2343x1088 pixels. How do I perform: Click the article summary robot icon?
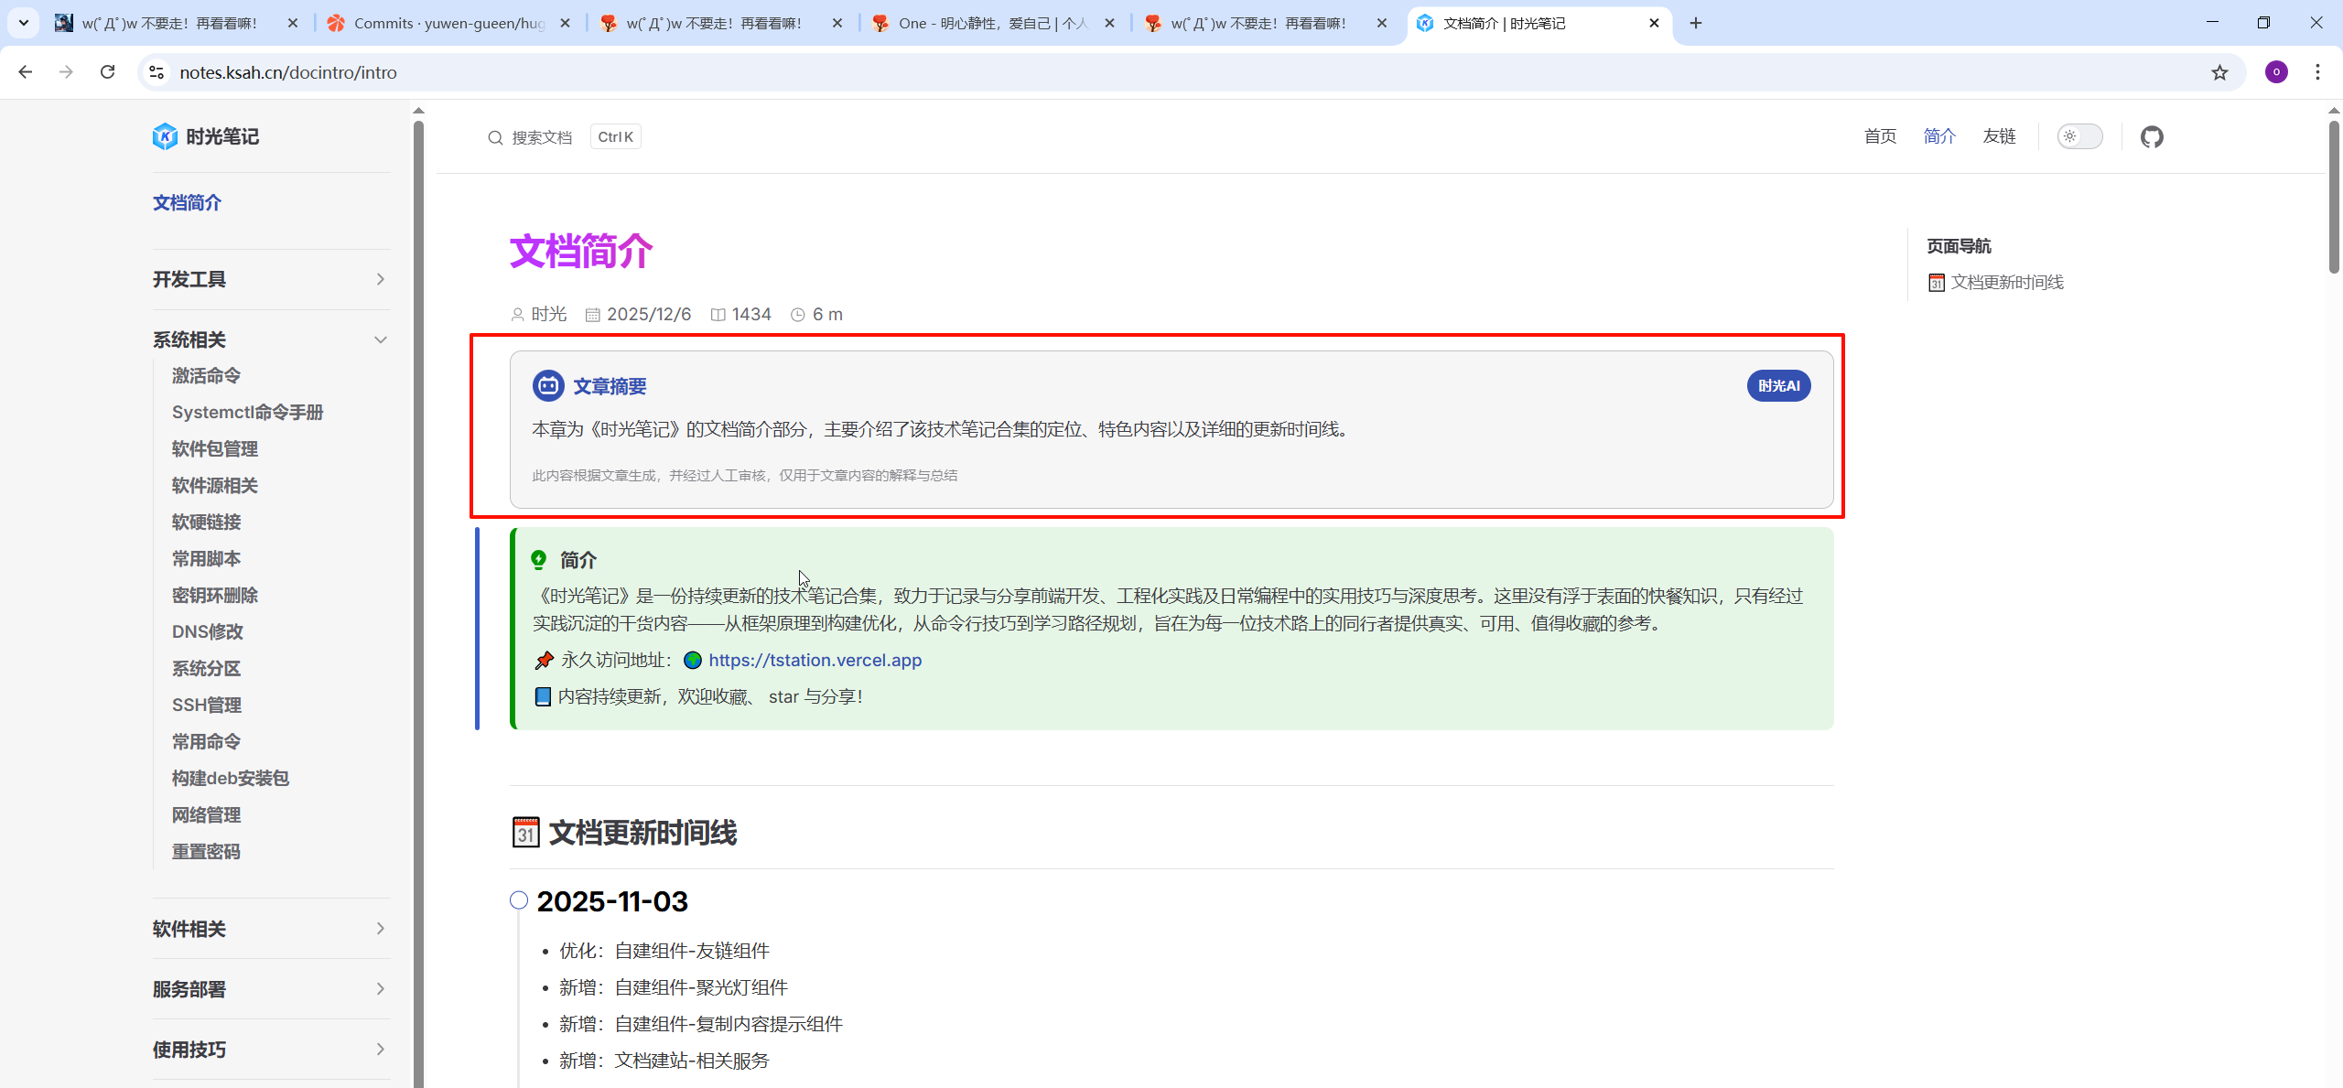pyautogui.click(x=548, y=386)
